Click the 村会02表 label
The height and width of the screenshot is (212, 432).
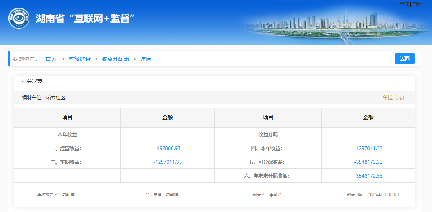coord(32,81)
